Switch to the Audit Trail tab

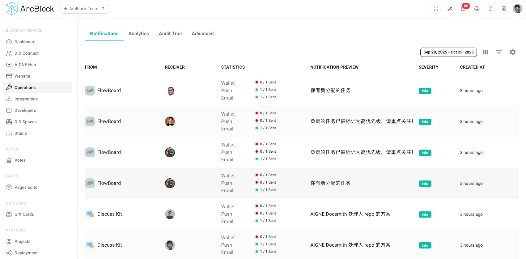tap(170, 33)
